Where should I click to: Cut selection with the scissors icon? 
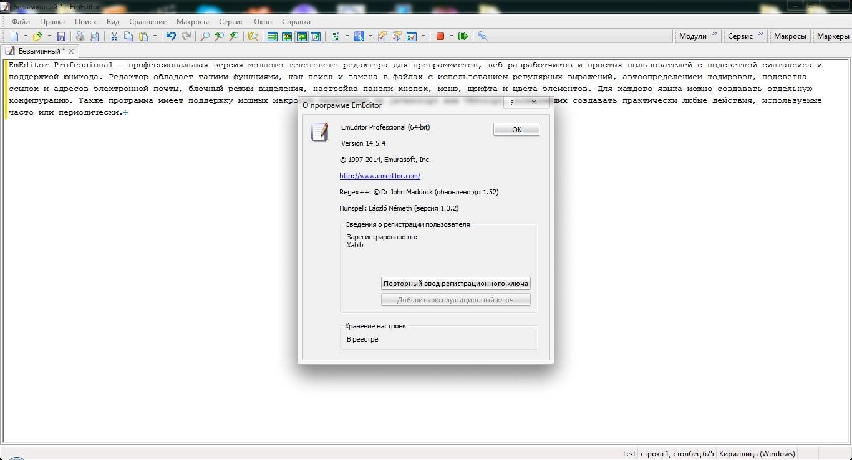click(x=114, y=36)
